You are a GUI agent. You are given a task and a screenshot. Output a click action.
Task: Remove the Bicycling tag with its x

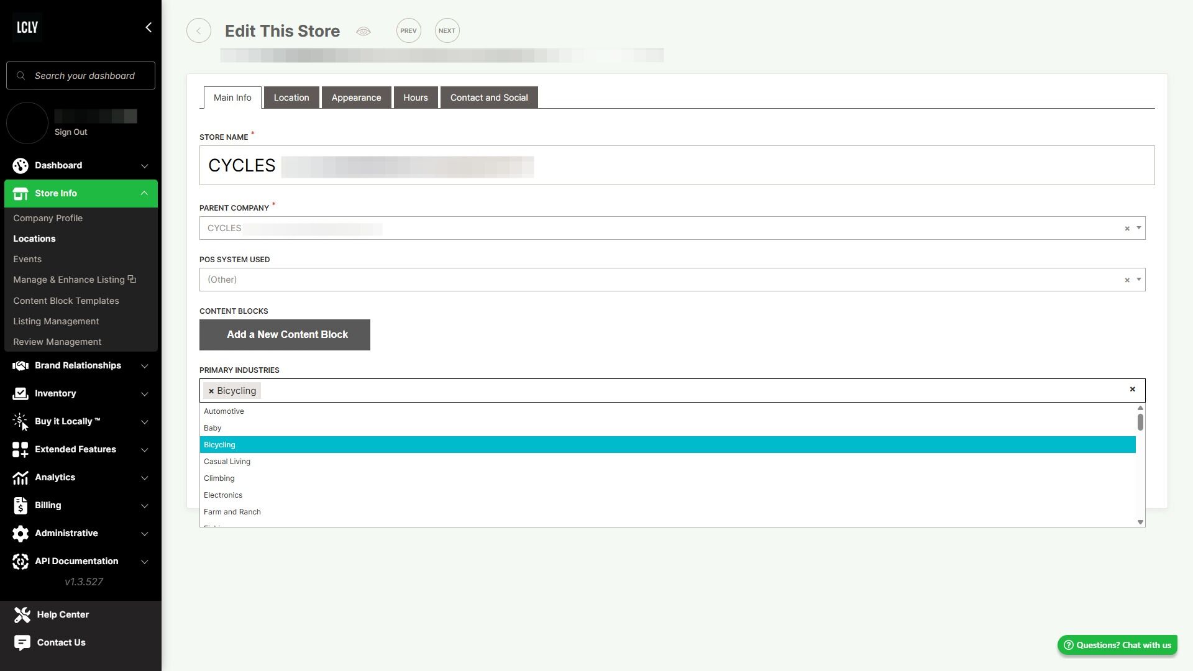(x=211, y=391)
